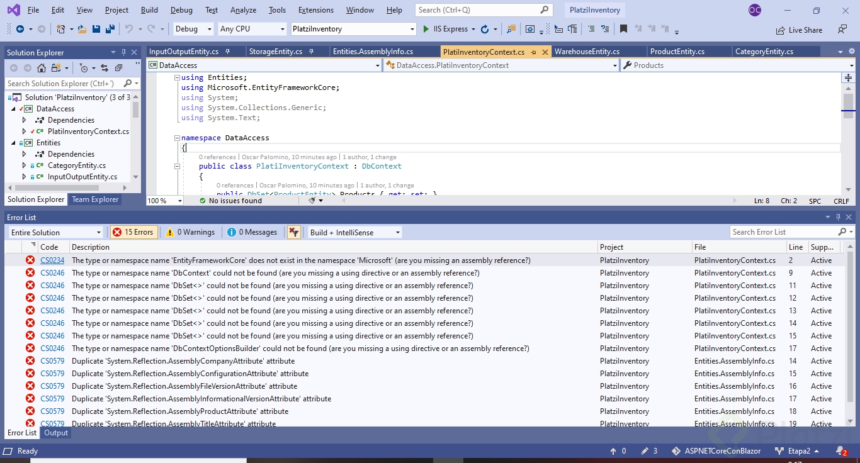This screenshot has height=463, width=860.
Task: Click the Save All toolbar icon
Action: pos(110,29)
